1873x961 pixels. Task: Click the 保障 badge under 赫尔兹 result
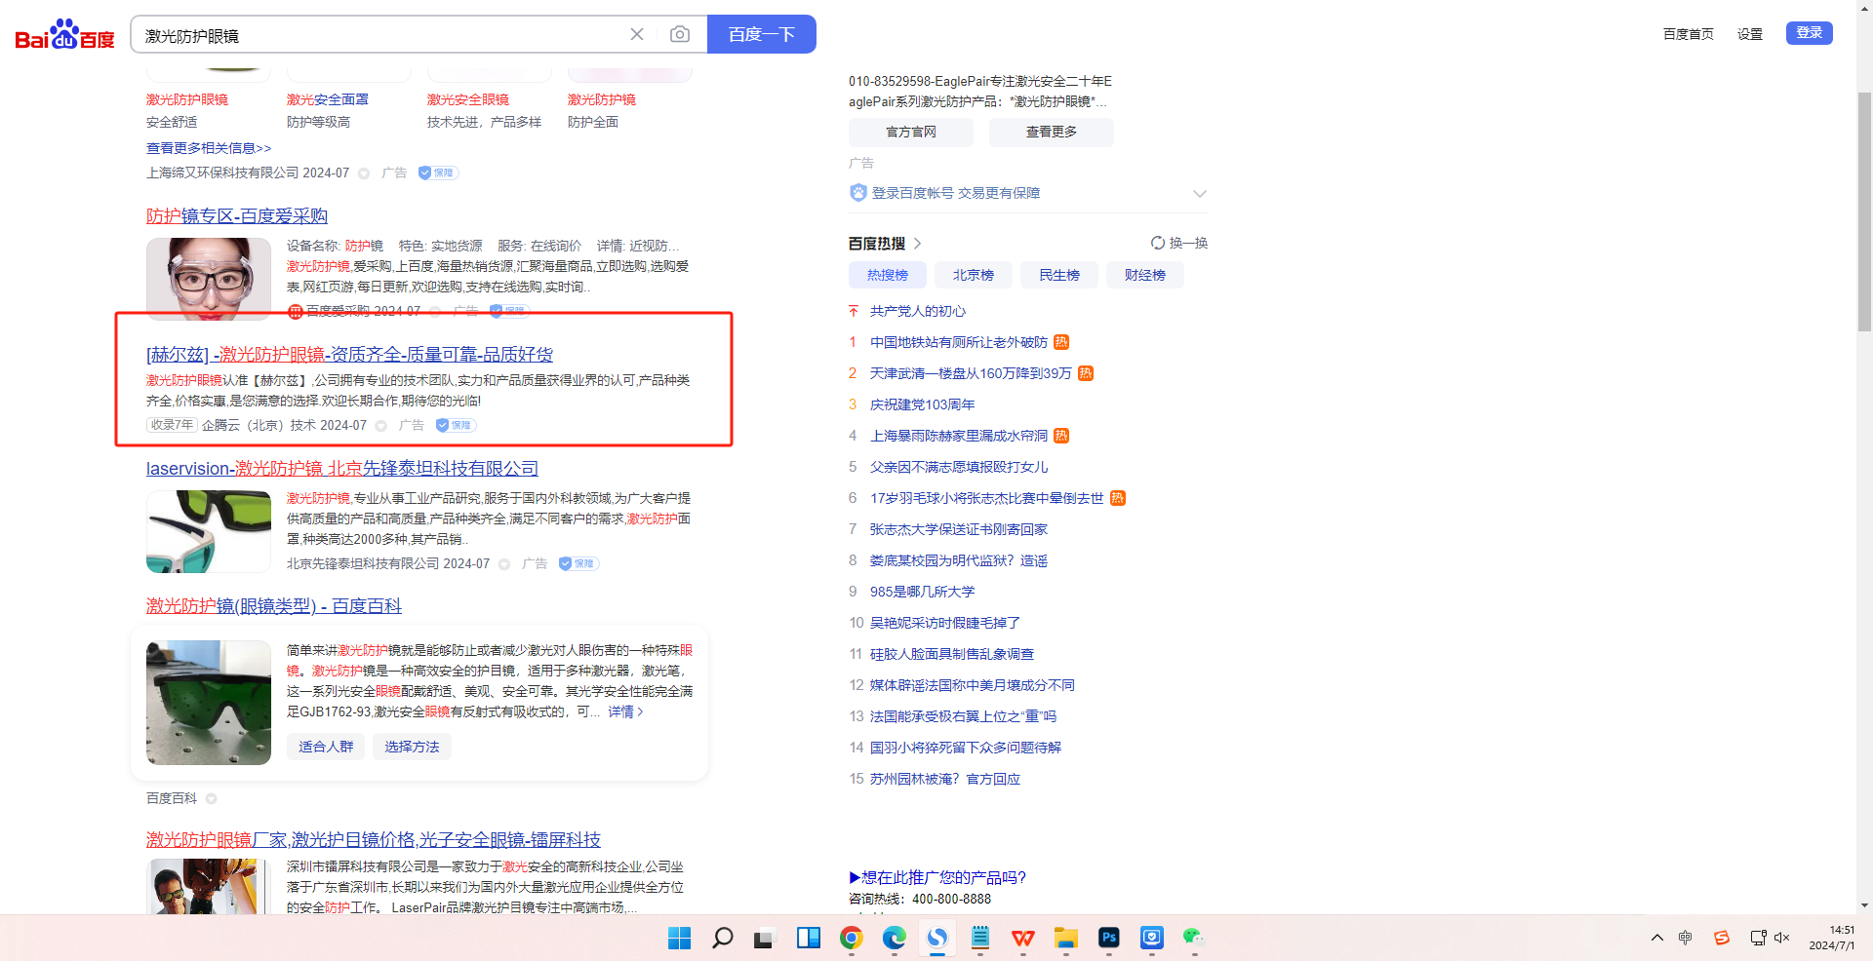456,425
